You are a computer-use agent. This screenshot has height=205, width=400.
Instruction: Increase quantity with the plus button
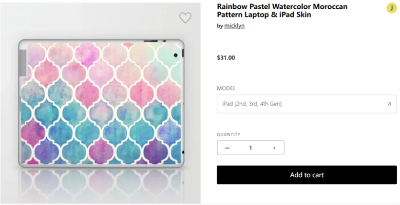pos(274,148)
